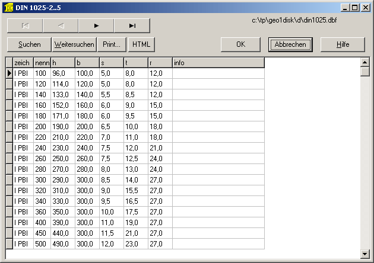Cancel with the Abbrechen button
This screenshot has height=263, width=374.
pos(291,44)
